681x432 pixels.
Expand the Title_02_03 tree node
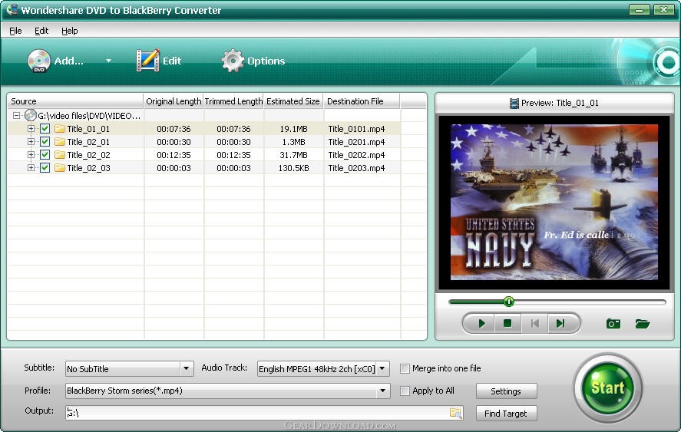[x=31, y=167]
